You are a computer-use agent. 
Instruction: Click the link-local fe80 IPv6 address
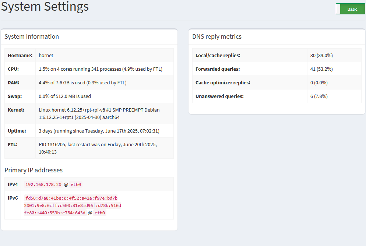[x=55, y=213]
